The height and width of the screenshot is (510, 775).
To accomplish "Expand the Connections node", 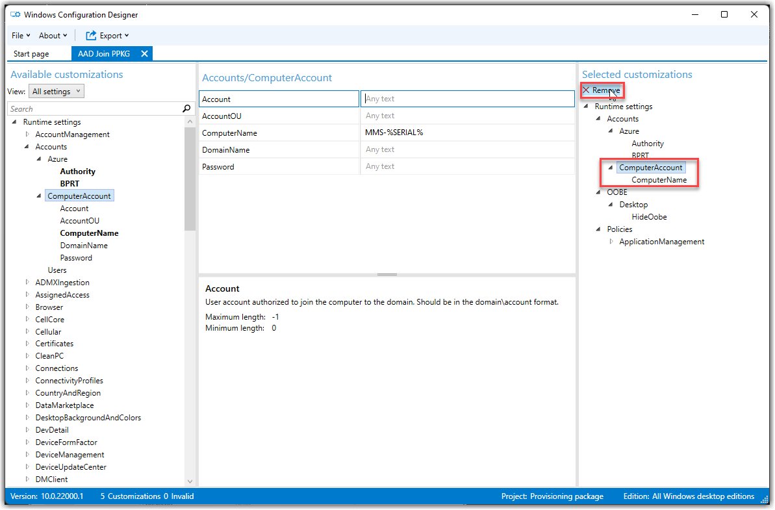I will (x=27, y=368).
